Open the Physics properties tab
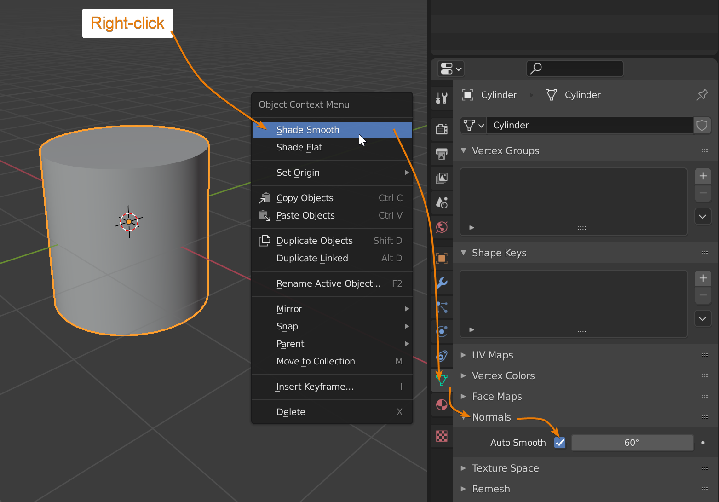This screenshot has width=719, height=502. (442, 331)
